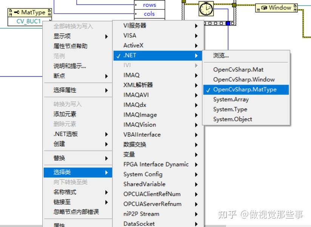The image size is (311, 227).
Task: Open the 链接至 submenu
Action: click(x=78, y=202)
